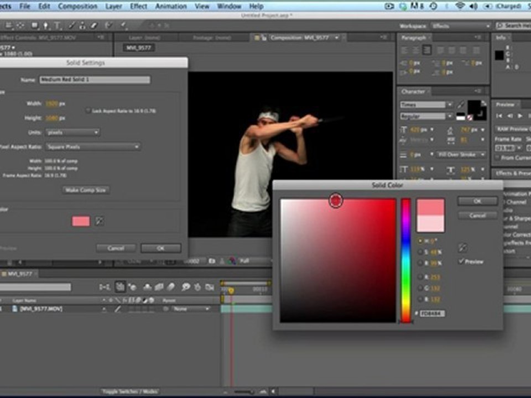The image size is (531, 398).
Task: Select H hue radio button
Action: [x=420, y=241]
